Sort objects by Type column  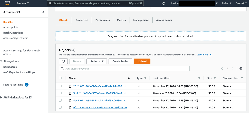coord(141,78)
